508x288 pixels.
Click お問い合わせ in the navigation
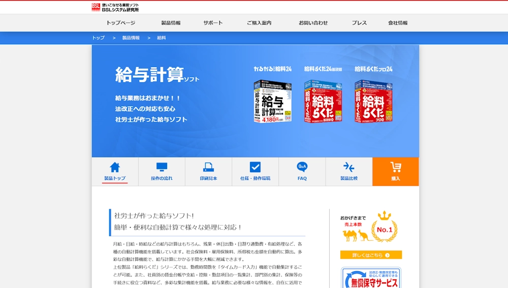313,23
